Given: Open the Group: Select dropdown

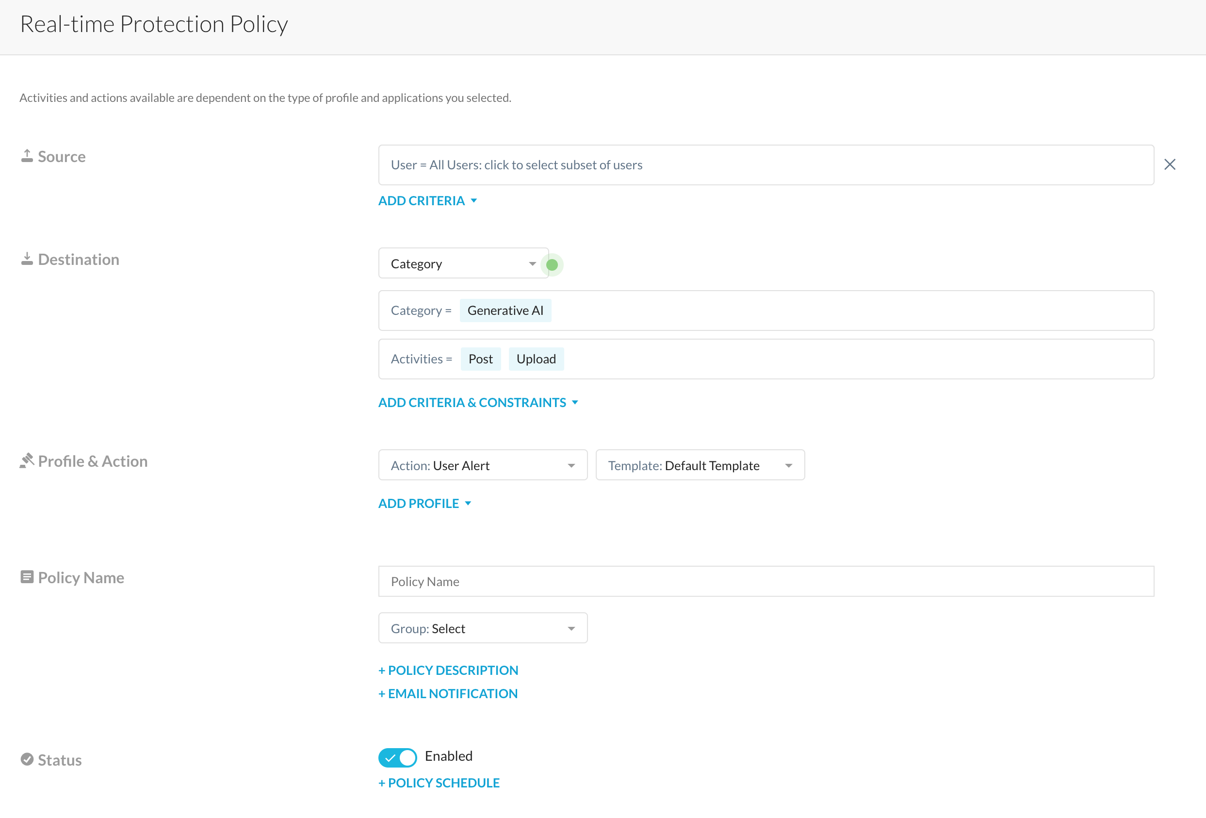Looking at the screenshot, I should [x=483, y=628].
